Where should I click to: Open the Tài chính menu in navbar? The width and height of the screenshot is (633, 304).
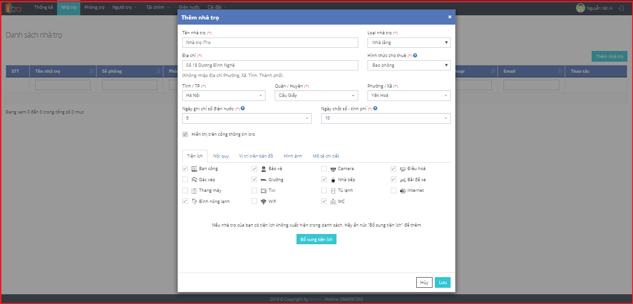click(158, 7)
